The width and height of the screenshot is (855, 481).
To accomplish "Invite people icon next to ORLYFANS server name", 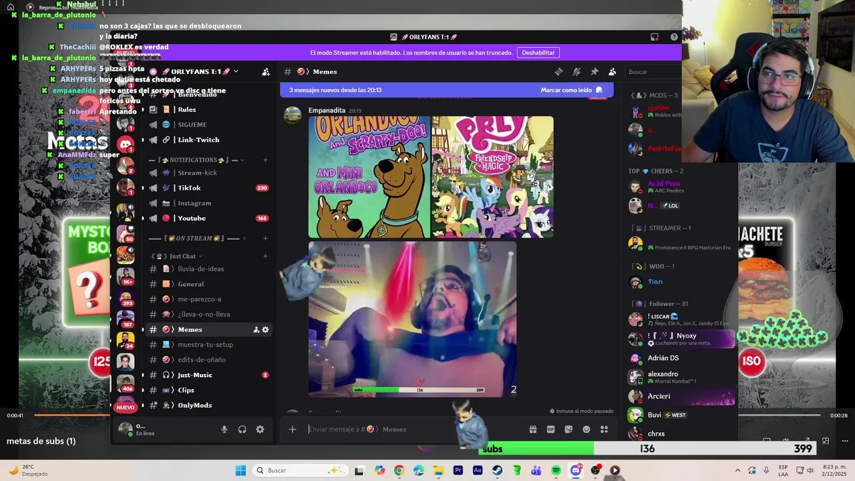I will 266,71.
